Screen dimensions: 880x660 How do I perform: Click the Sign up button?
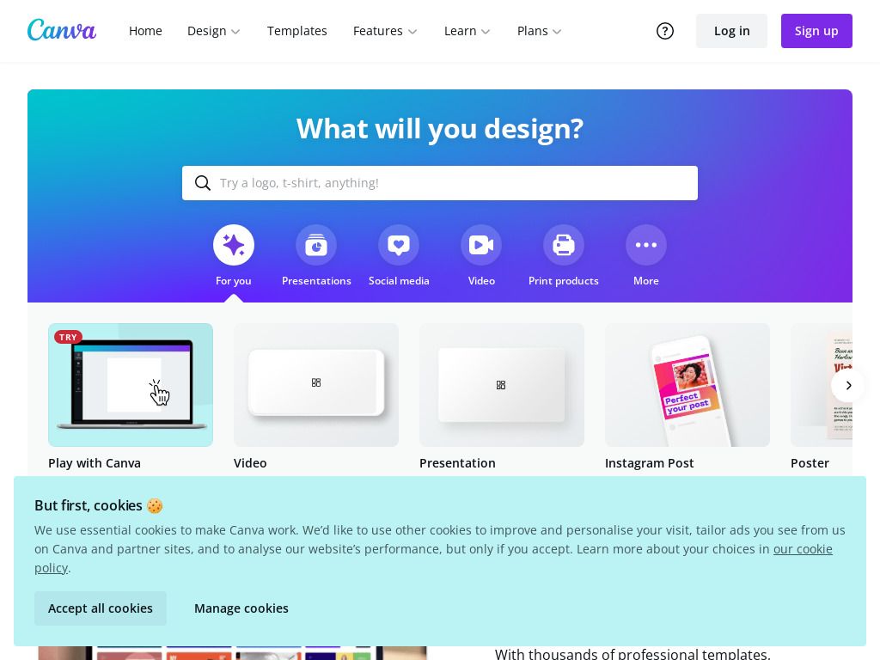pos(816,31)
